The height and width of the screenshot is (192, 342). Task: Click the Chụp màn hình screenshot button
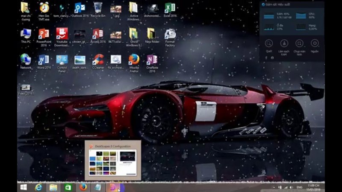pos(299,47)
